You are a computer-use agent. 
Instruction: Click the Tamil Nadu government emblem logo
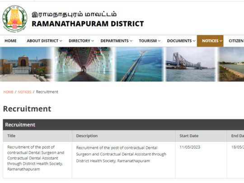15,19
